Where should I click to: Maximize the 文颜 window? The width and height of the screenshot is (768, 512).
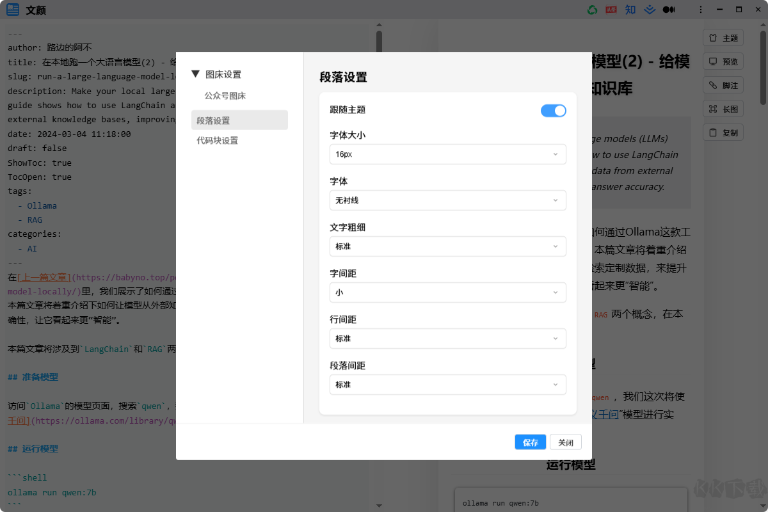click(739, 10)
